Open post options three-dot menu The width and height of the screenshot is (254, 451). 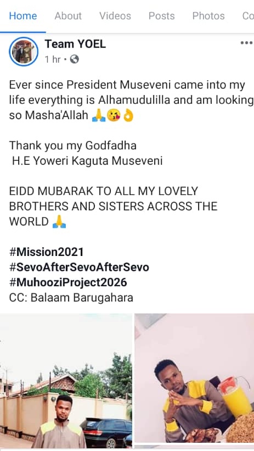tap(246, 43)
